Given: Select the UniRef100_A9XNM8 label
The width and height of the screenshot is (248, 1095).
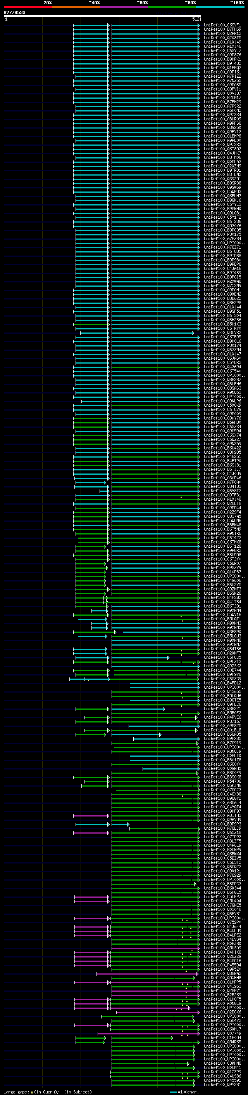Looking at the screenshot, I should (x=222, y=640).
